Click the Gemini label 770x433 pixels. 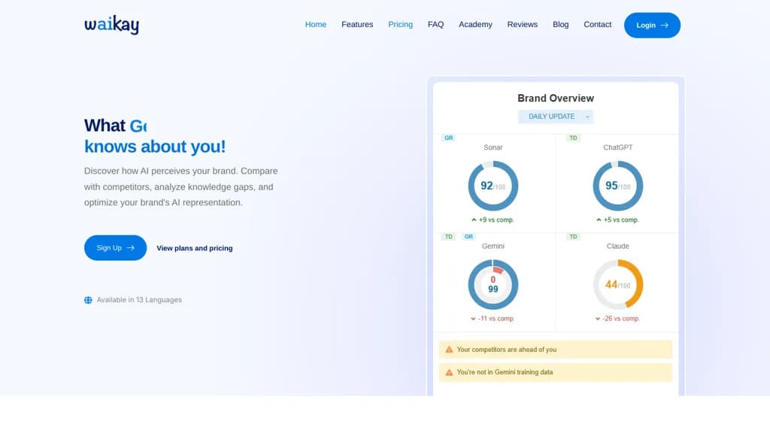[493, 246]
